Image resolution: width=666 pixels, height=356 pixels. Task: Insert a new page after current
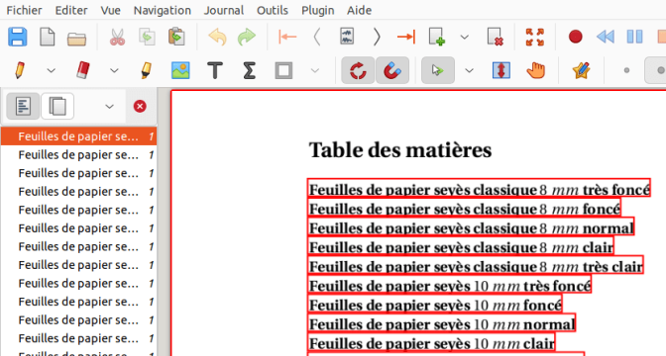click(437, 37)
